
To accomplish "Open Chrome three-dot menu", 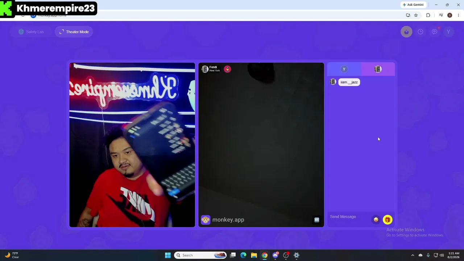I will pos(459,15).
